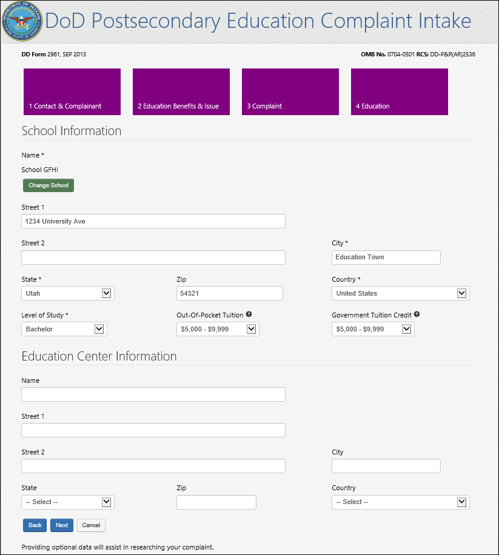Click the Out-Of-Pocket Tuition help icon
Image resolution: width=499 pixels, height=555 pixels.
(x=249, y=314)
